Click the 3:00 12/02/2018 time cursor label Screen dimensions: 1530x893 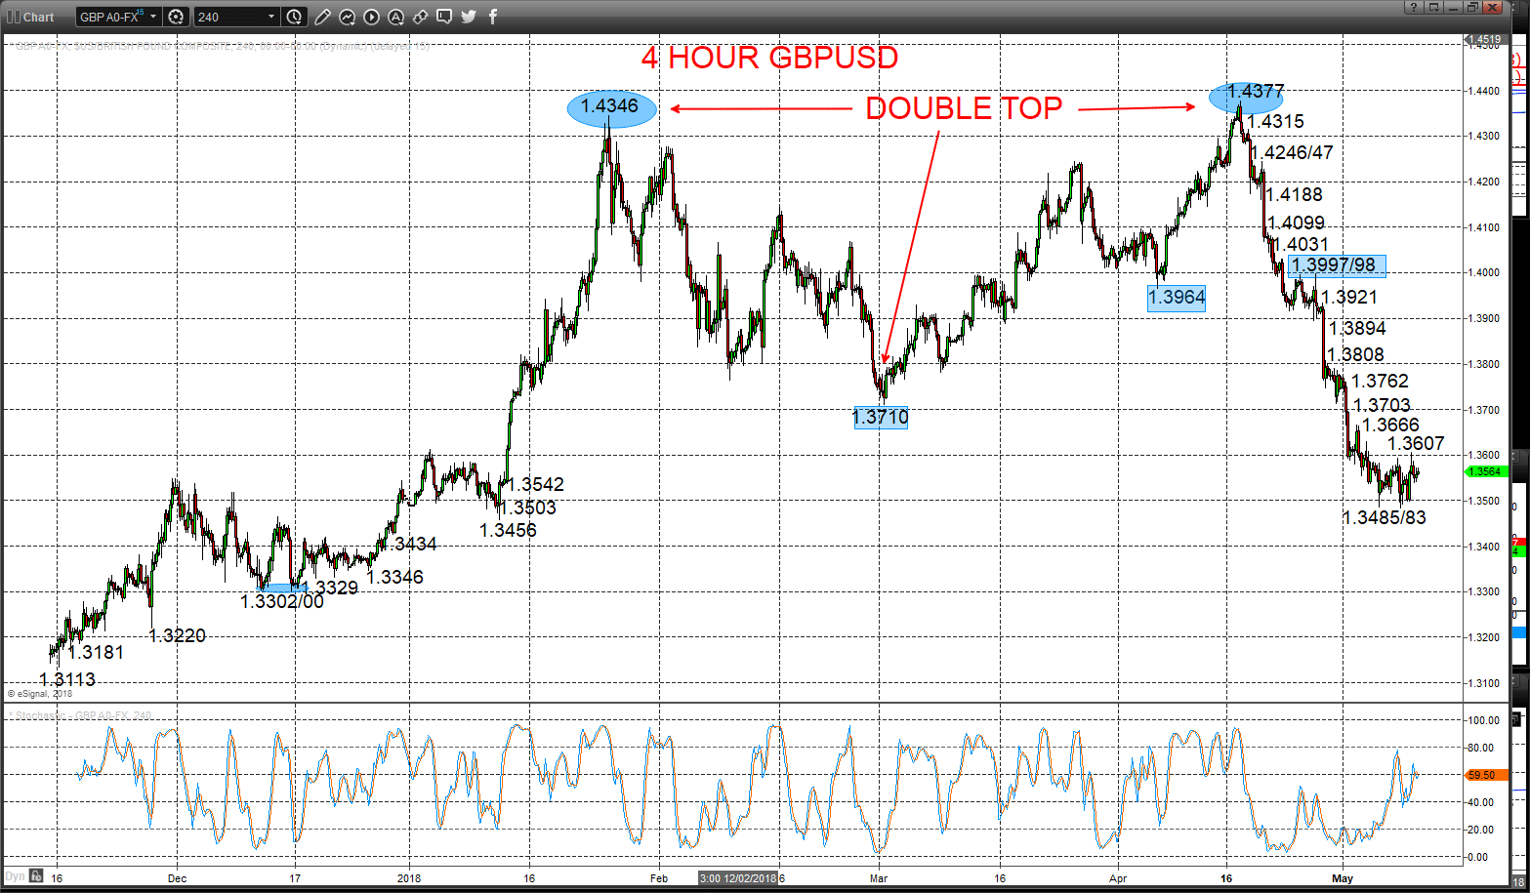pos(738,878)
